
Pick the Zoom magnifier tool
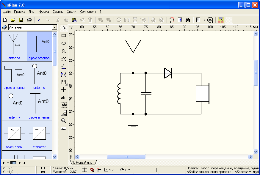(x=63, y=120)
